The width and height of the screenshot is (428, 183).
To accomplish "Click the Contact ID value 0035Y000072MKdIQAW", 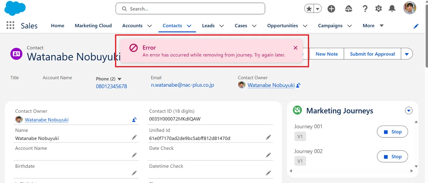I will [x=175, y=119].
